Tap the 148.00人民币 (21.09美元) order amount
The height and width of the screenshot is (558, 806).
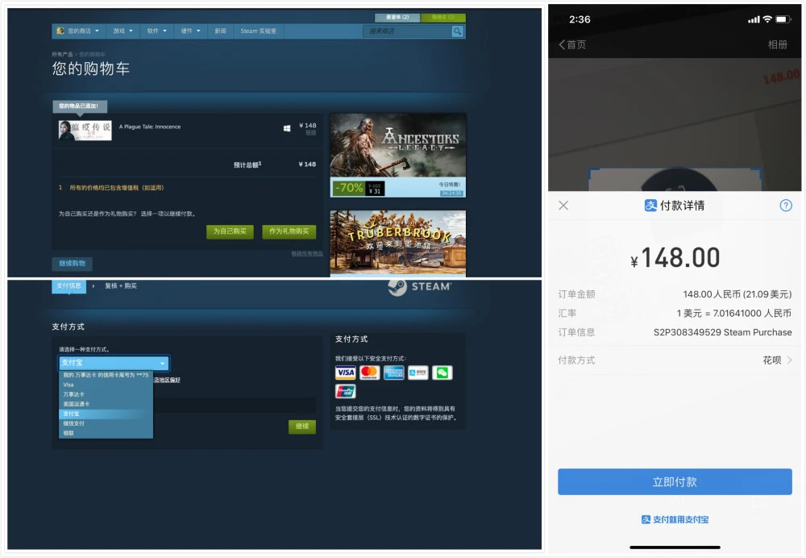point(737,294)
